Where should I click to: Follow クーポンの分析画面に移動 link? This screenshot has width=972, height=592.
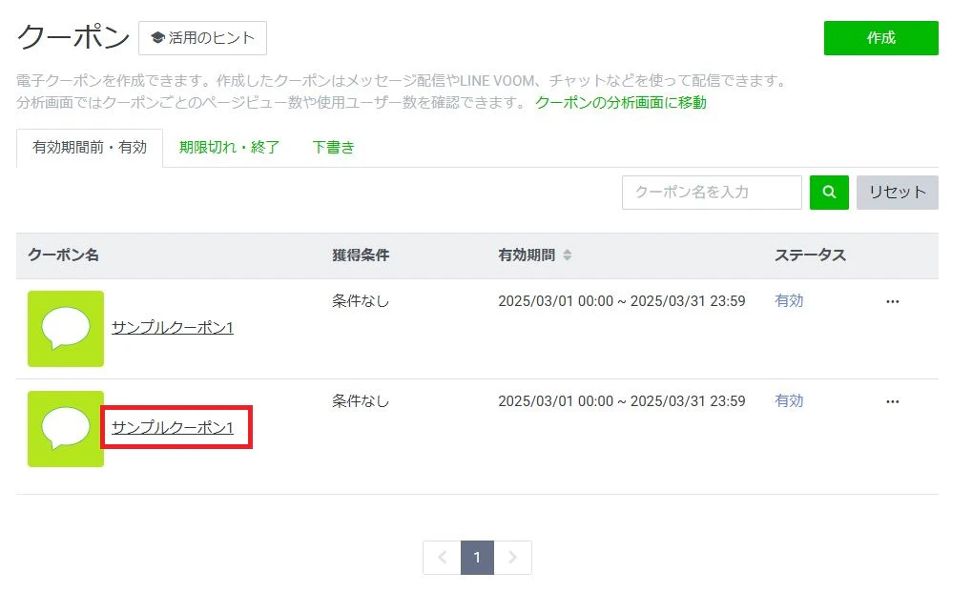621,102
